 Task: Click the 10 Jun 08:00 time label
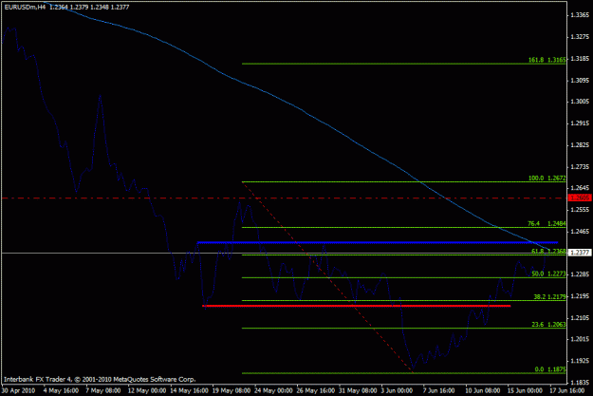(x=482, y=390)
